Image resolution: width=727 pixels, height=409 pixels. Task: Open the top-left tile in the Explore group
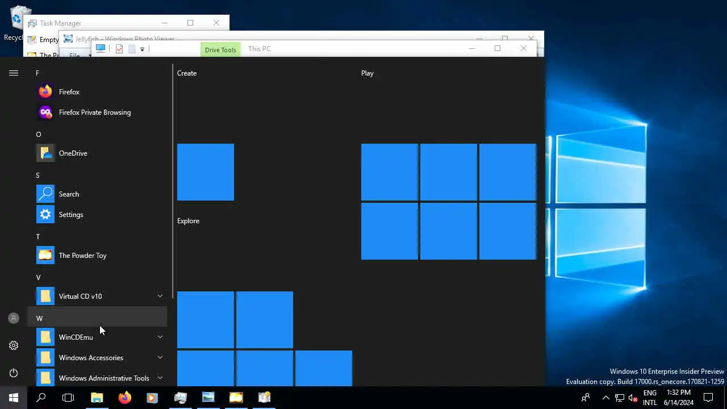tap(206, 320)
